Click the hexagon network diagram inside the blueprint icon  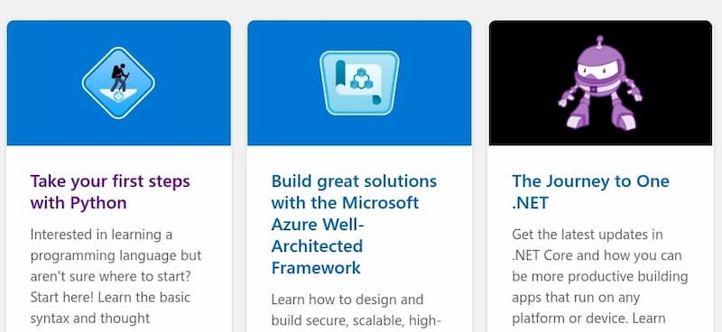361,79
